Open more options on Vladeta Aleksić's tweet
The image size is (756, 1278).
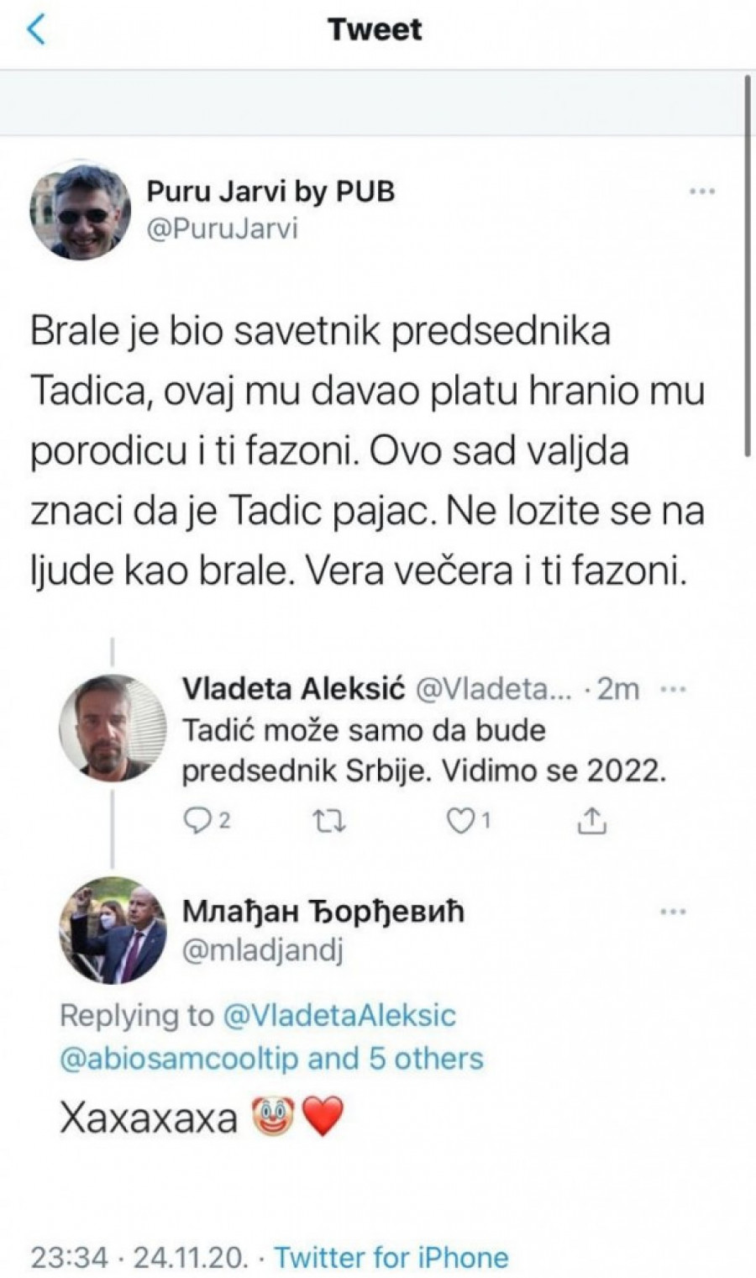click(674, 689)
